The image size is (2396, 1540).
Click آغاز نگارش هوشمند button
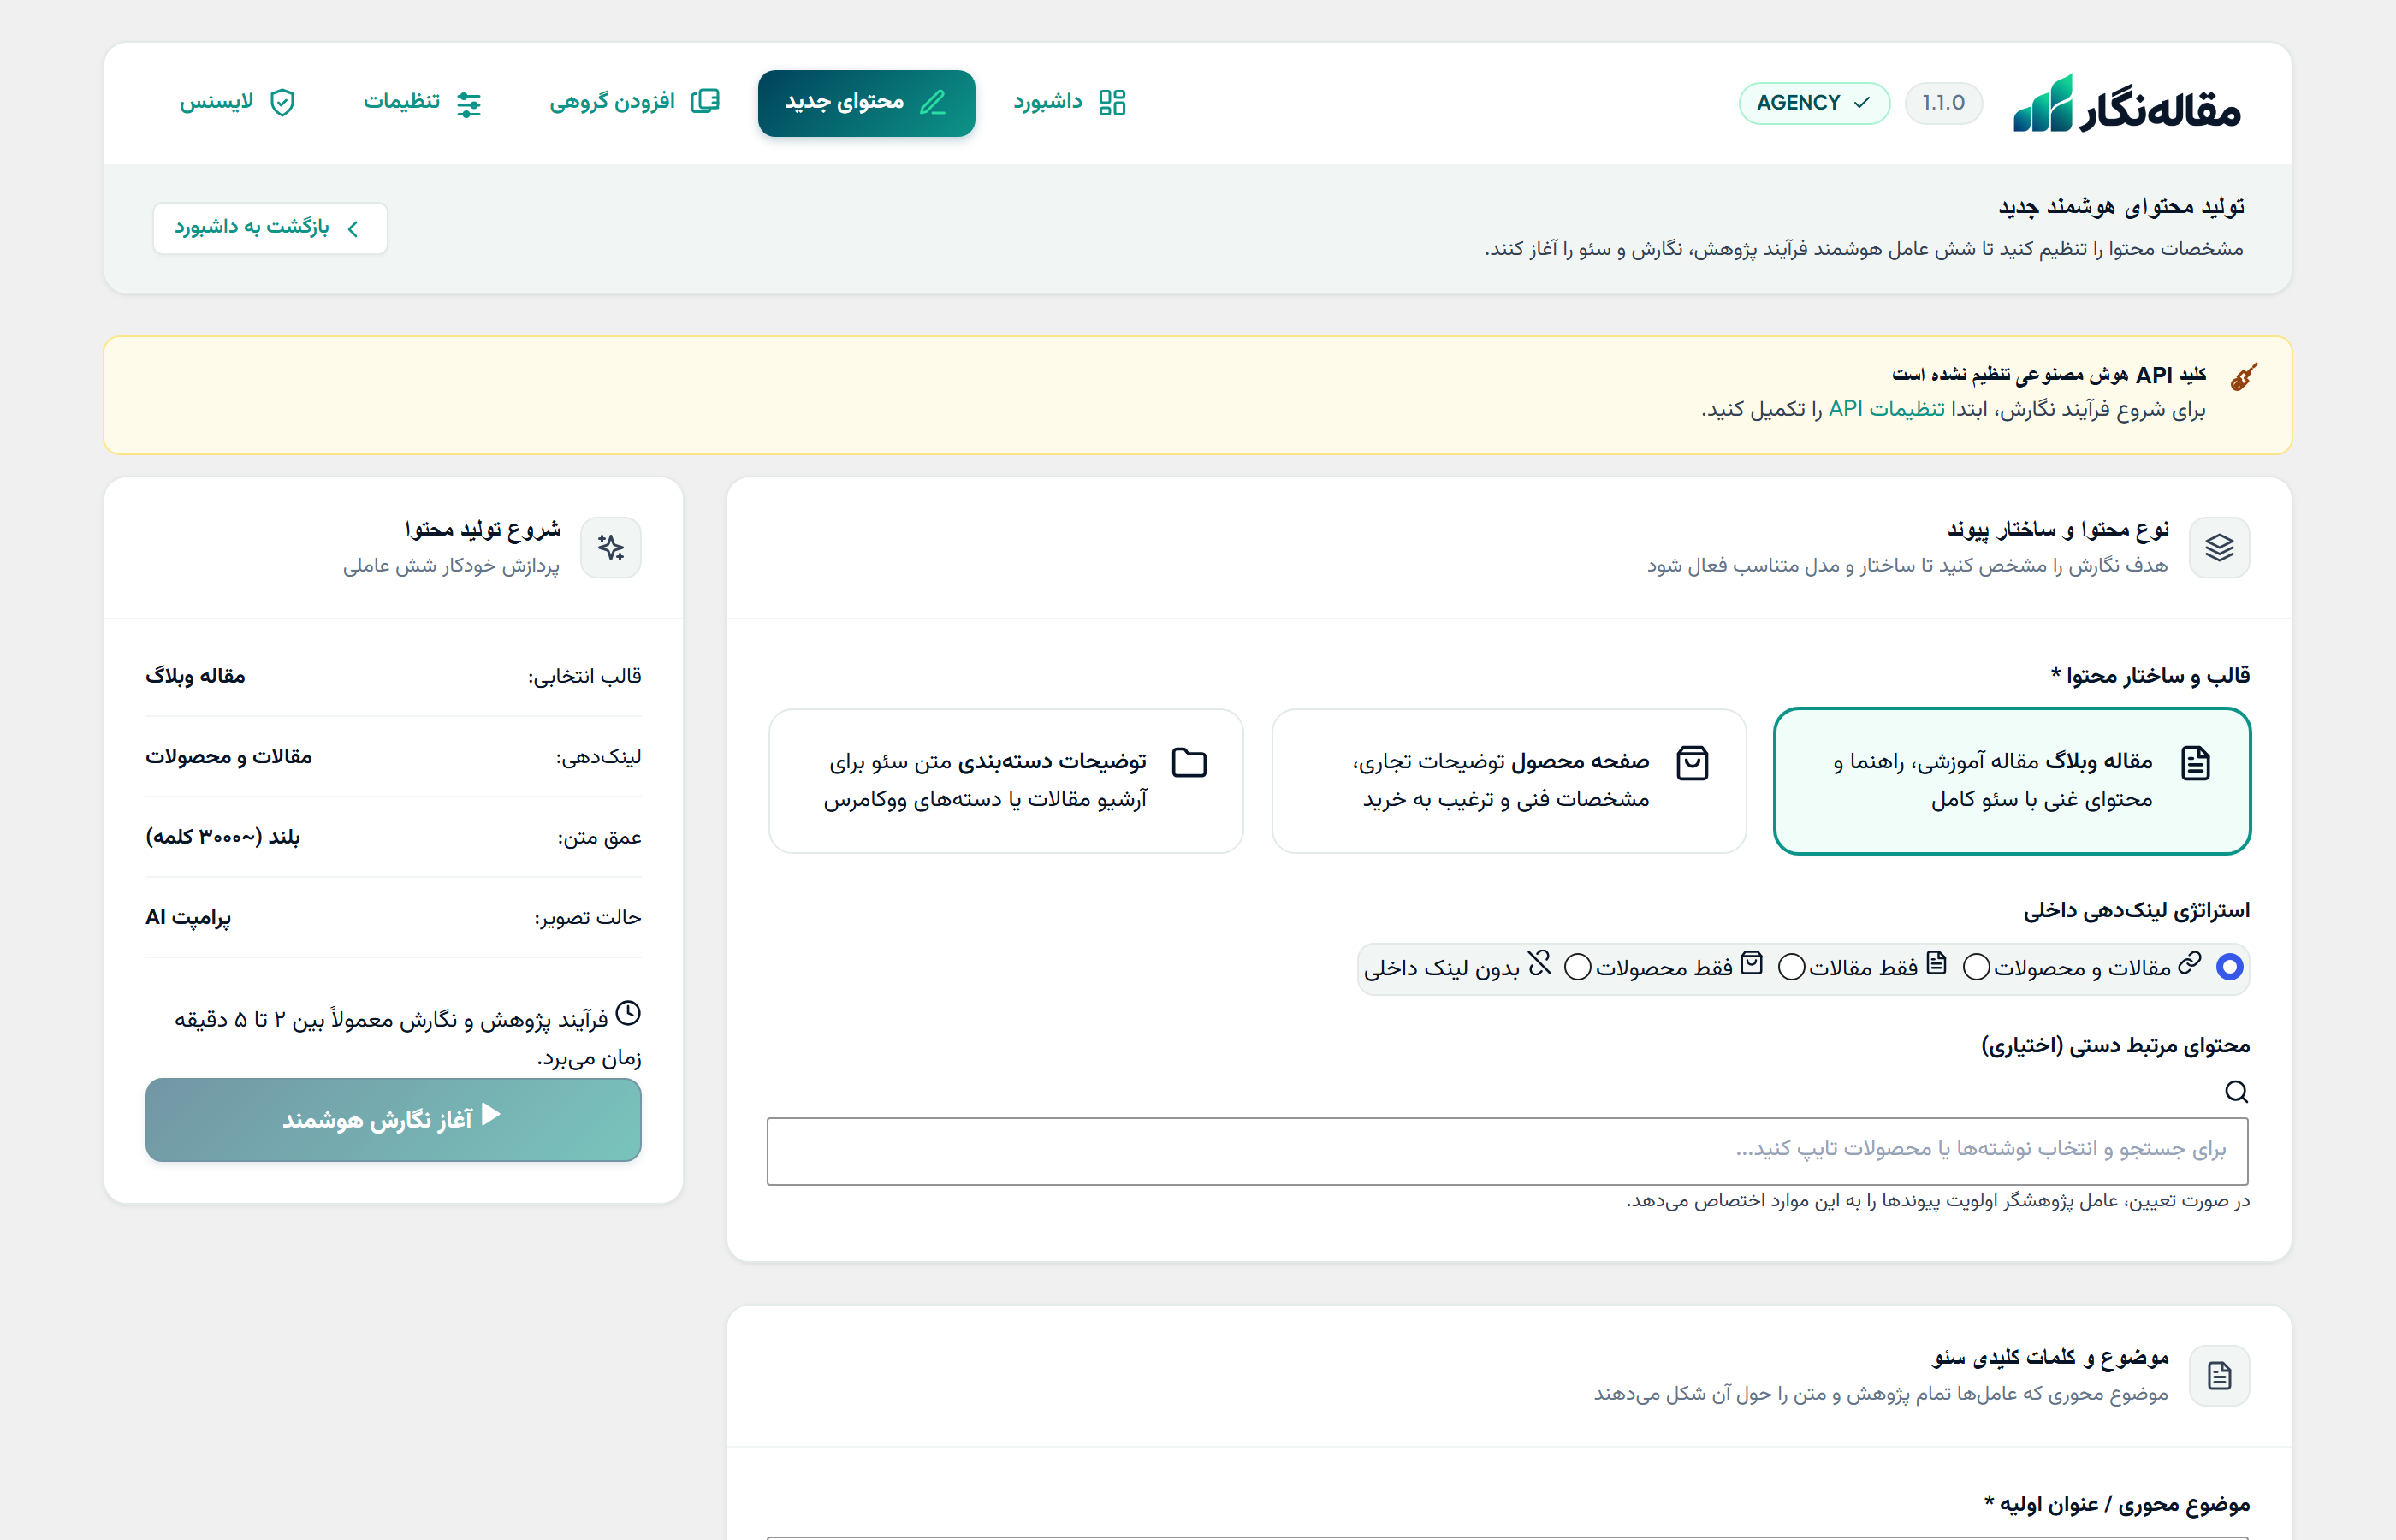click(x=393, y=1119)
